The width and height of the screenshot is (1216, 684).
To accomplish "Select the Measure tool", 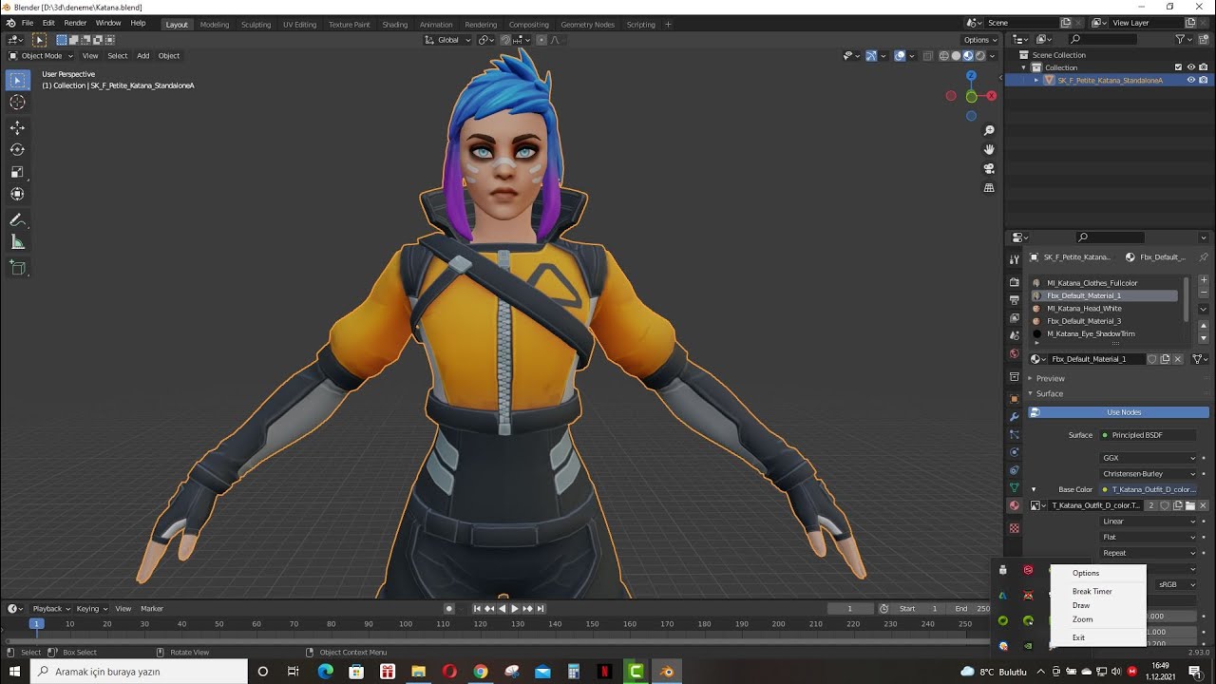I will [17, 242].
